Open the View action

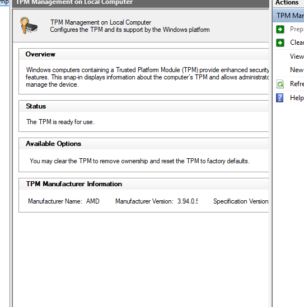click(x=297, y=56)
